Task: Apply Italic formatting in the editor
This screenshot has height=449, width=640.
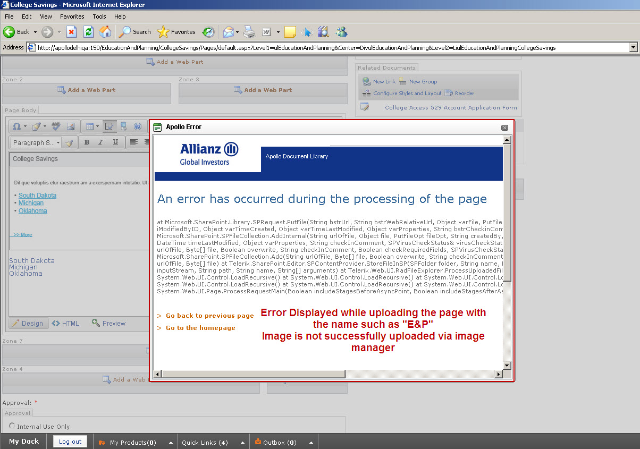Action: [x=101, y=142]
